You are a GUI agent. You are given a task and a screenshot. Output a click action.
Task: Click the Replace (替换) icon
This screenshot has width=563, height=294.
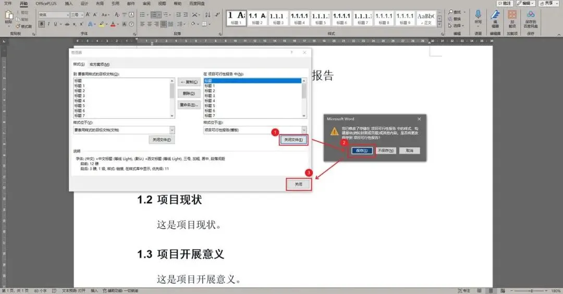(x=455, y=19)
